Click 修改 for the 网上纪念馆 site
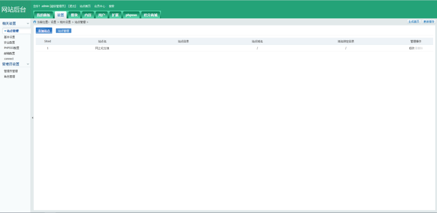 [x=411, y=48]
